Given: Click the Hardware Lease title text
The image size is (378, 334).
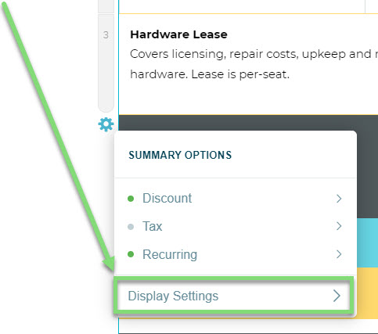Looking at the screenshot, I should pyautogui.click(x=178, y=34).
